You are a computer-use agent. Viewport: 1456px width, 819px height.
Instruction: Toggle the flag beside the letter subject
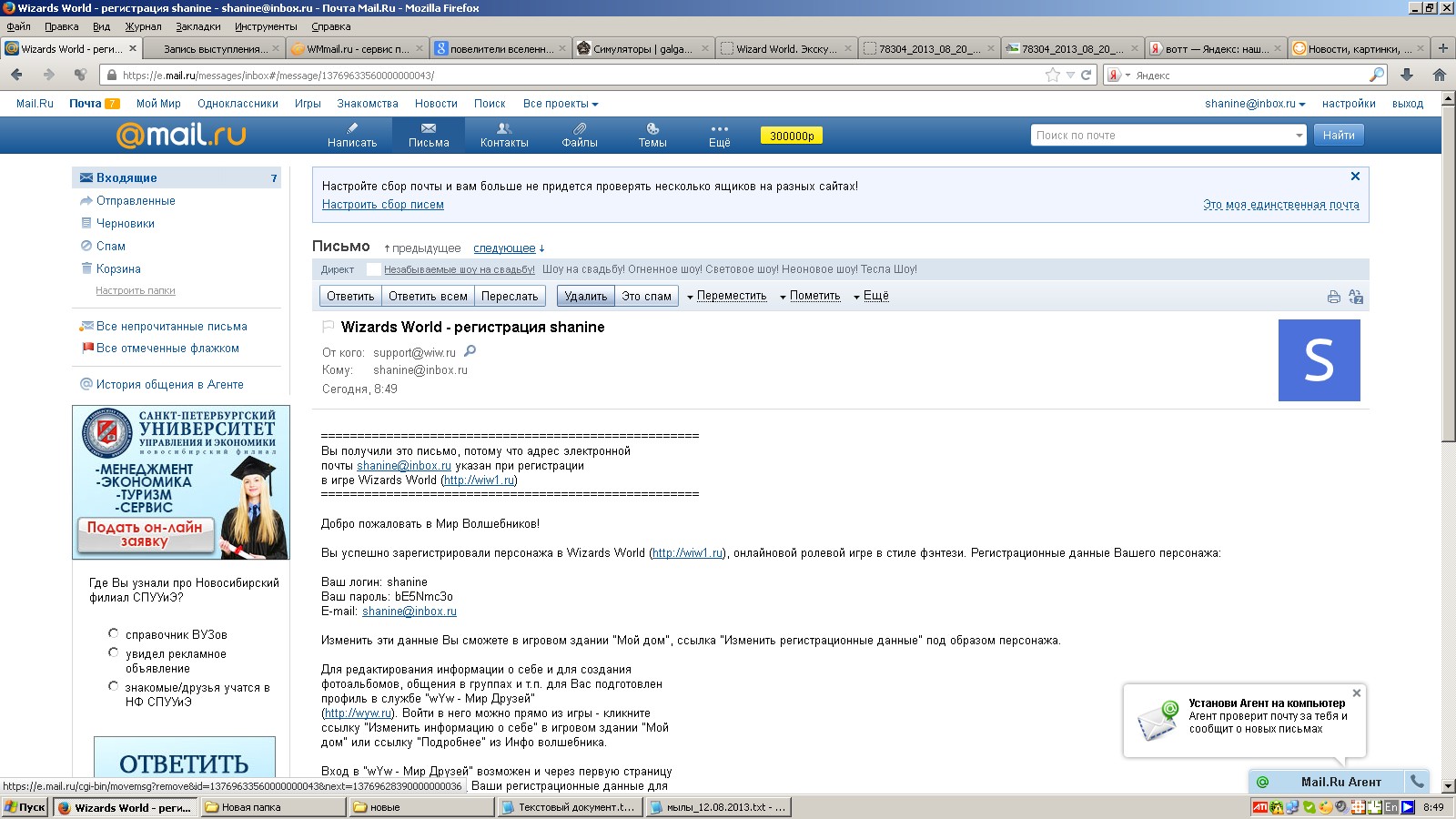point(328,327)
